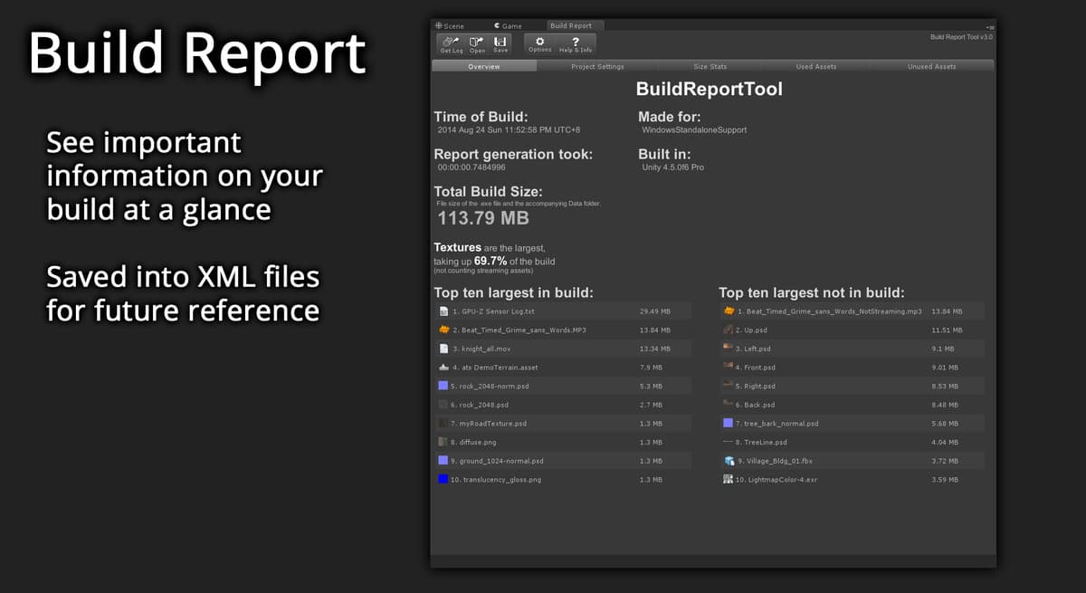Go to the Used Assets tab
Image resolution: width=1086 pixels, height=593 pixels.
(816, 67)
